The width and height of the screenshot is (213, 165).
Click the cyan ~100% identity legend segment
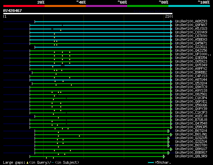(x=189, y=6)
